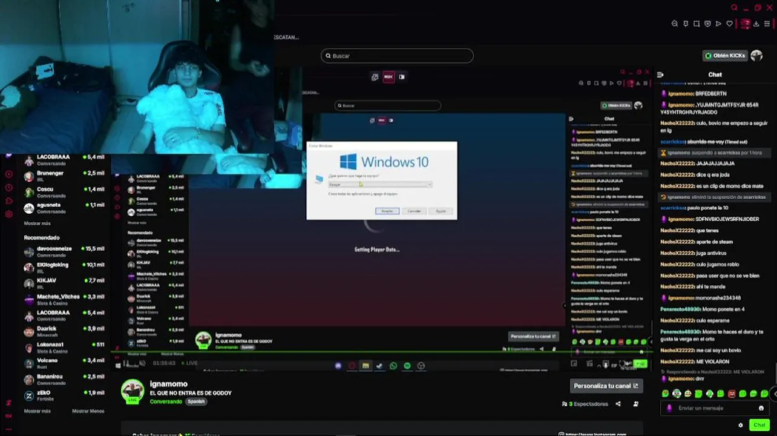
Task: Click the heart favorites icon in the browser toolbar
Action: 729,24
